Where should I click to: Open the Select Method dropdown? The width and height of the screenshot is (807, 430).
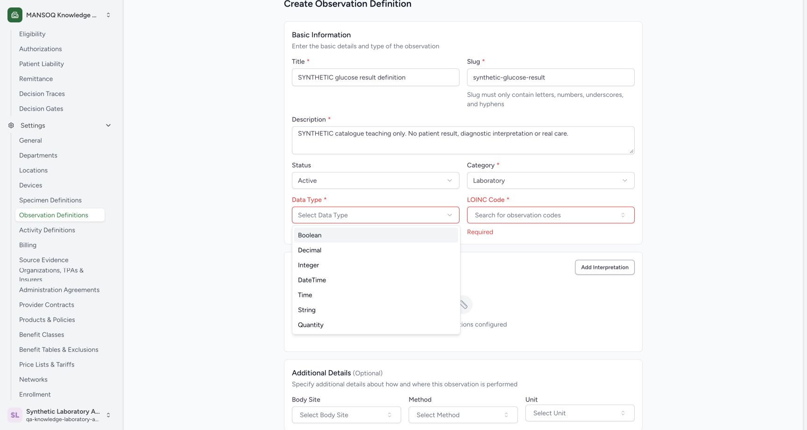point(463,415)
